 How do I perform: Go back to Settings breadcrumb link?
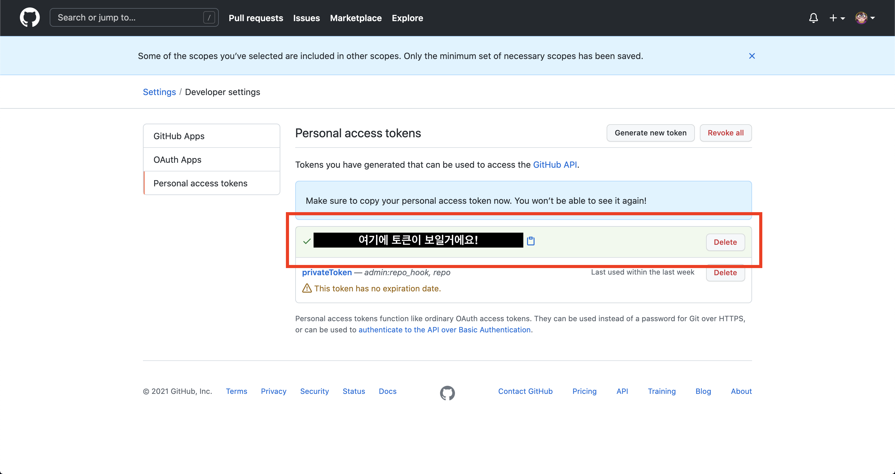click(159, 92)
